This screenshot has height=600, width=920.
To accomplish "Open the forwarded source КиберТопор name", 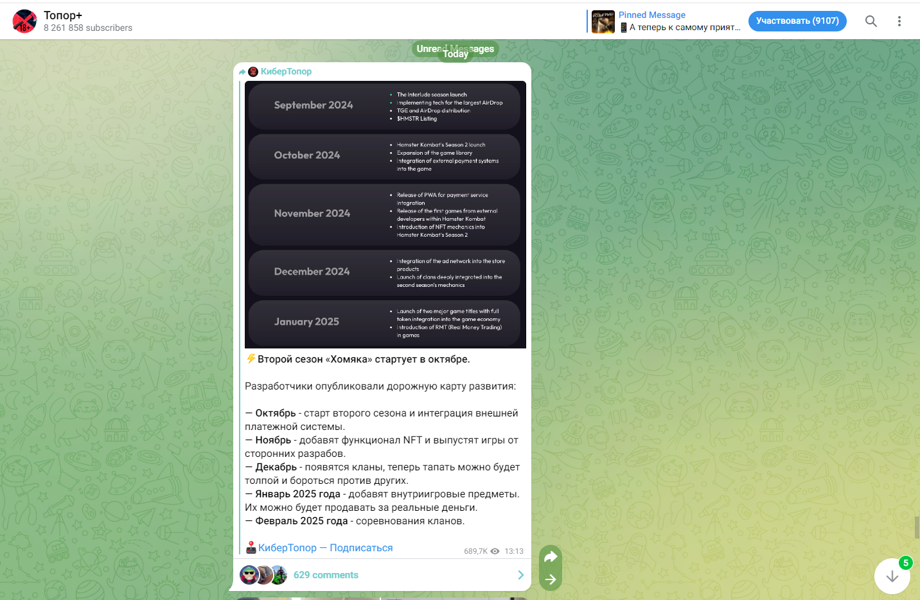I will (x=286, y=71).
